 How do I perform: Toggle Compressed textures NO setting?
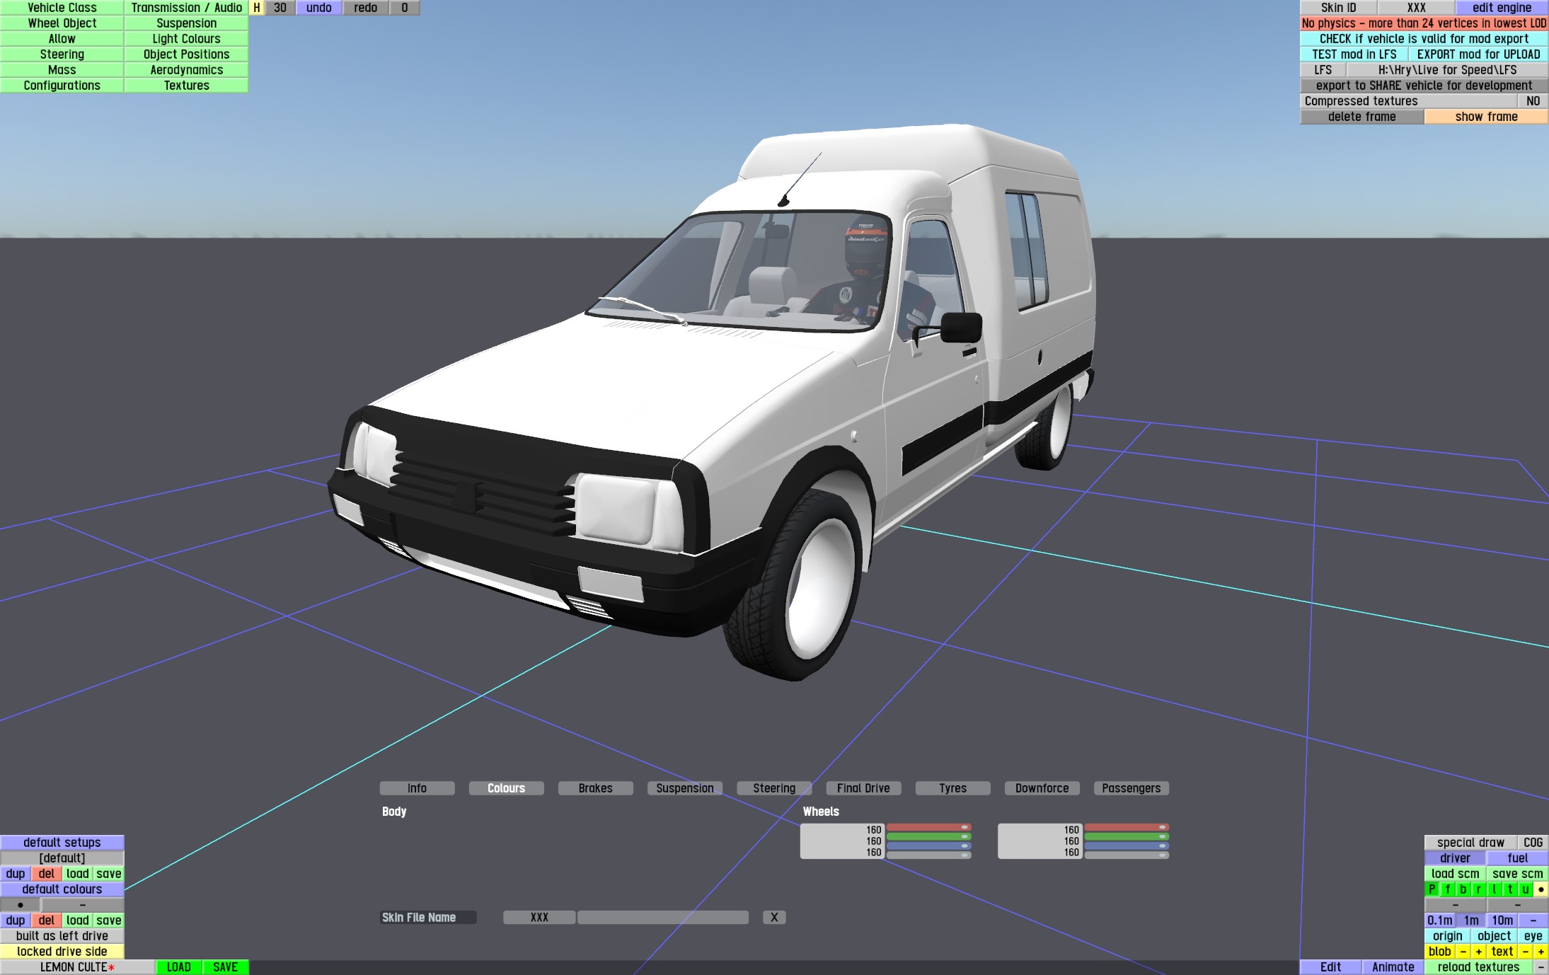pyautogui.click(x=1533, y=101)
